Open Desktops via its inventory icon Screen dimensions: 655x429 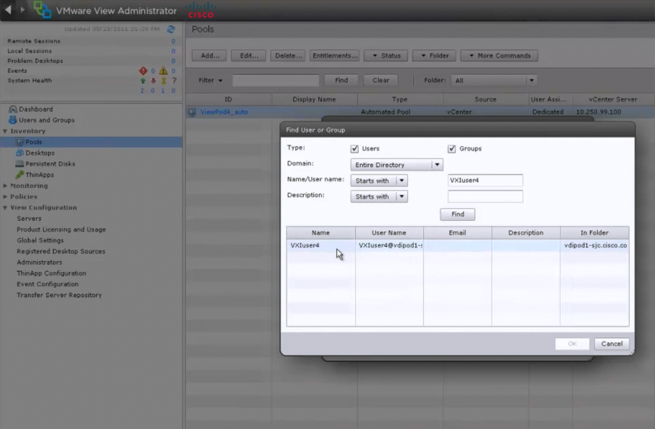20,152
